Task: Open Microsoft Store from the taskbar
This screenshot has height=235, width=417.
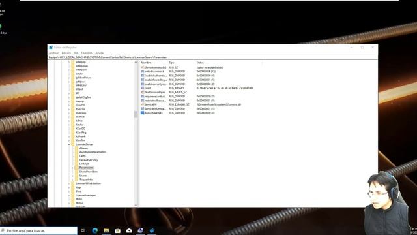Action: point(117,230)
